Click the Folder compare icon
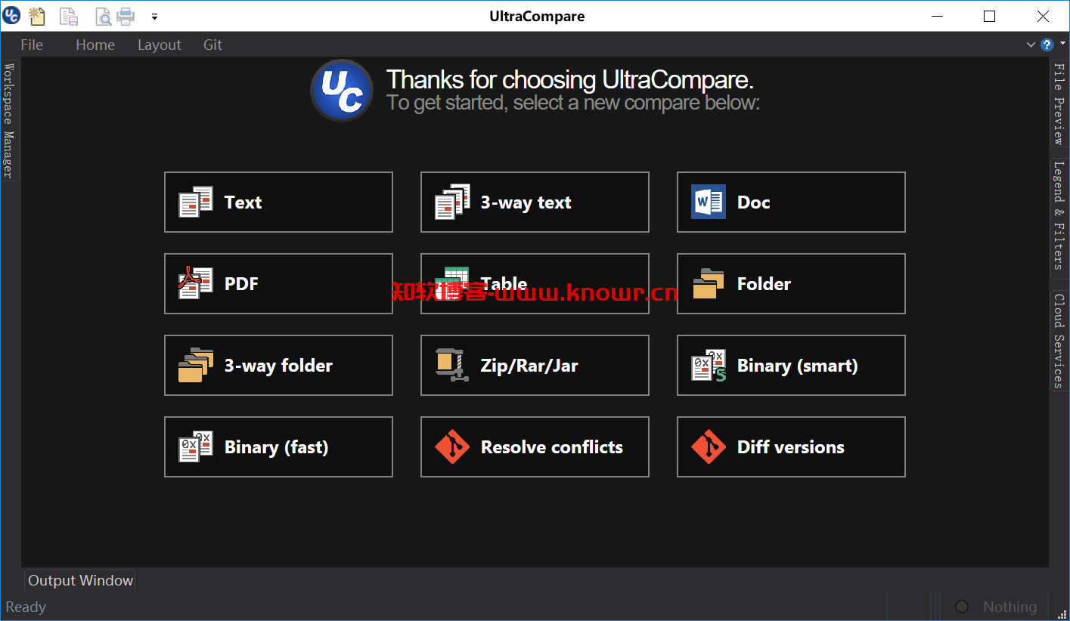 [709, 283]
